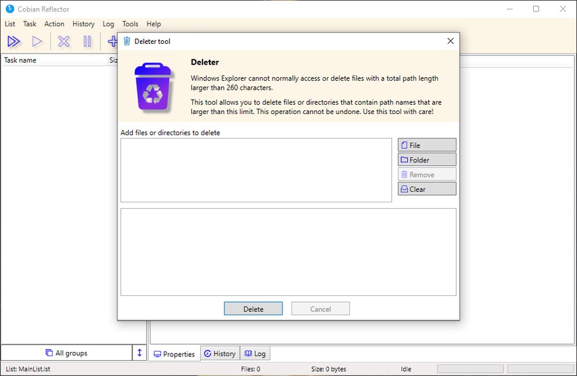The width and height of the screenshot is (577, 376).
Task: Click the Task name column header
Action: pyautogui.click(x=55, y=60)
